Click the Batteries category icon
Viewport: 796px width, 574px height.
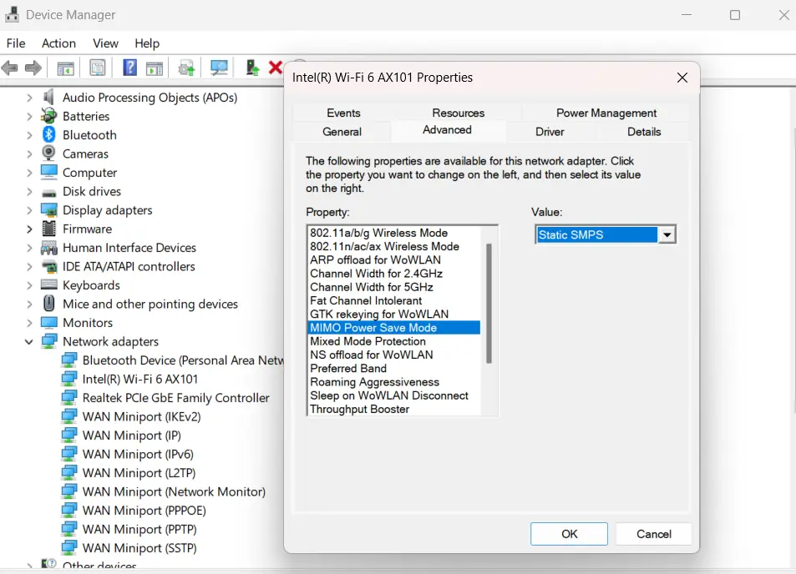tap(48, 116)
